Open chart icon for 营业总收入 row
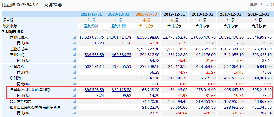The image size is (274, 117). (75, 37)
